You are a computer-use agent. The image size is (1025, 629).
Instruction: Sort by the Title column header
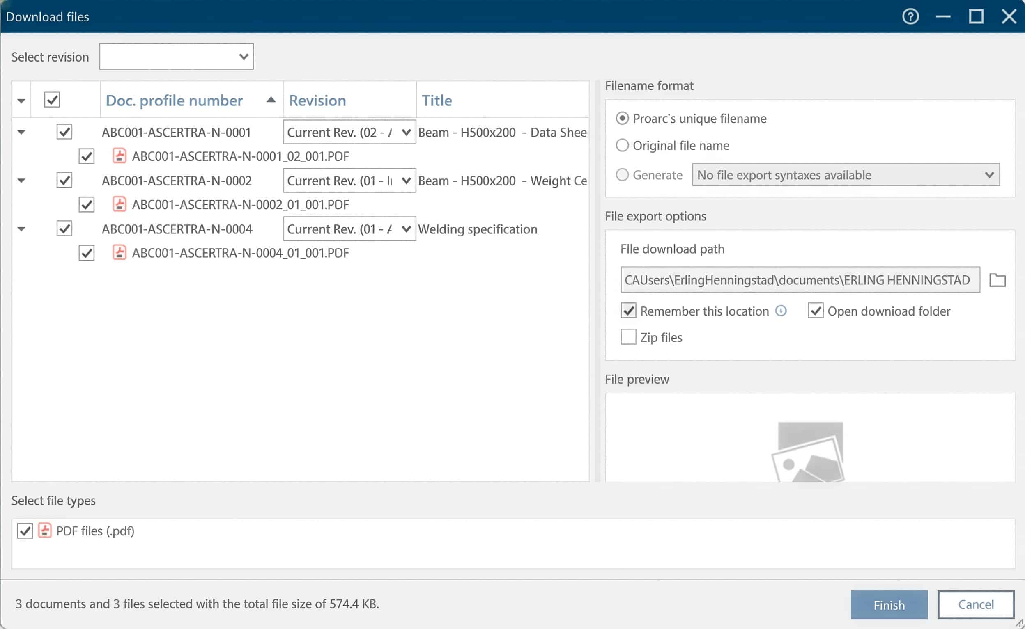[x=437, y=100]
